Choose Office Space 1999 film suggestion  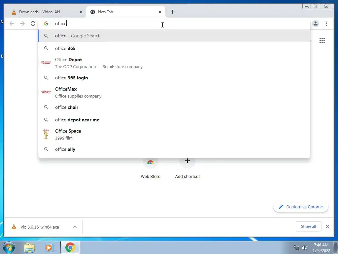click(x=174, y=134)
